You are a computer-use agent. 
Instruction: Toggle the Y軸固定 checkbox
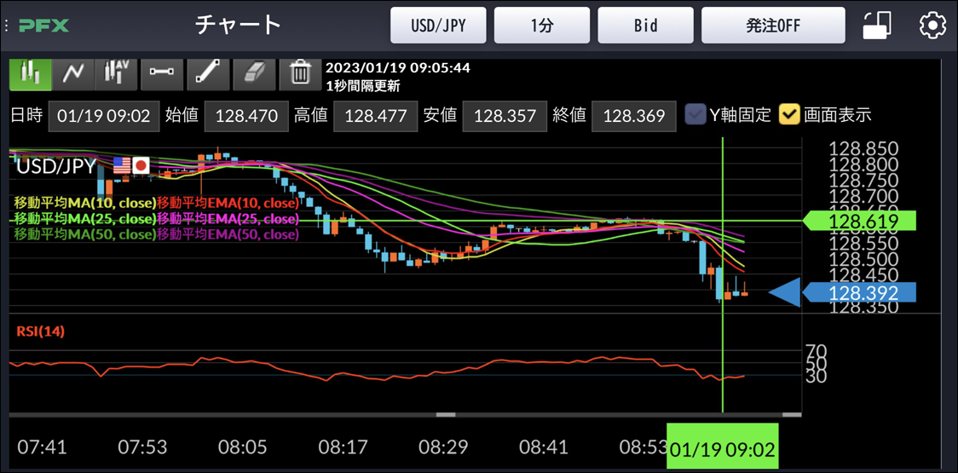pos(694,114)
